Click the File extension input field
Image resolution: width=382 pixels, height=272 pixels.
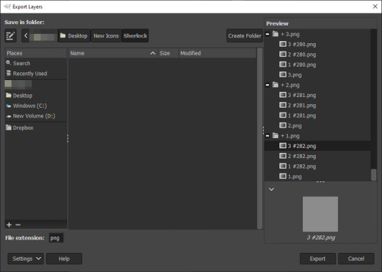tap(56, 238)
